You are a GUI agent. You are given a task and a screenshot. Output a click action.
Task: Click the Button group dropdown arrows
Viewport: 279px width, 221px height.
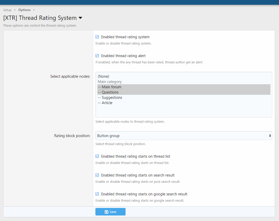(x=270, y=136)
